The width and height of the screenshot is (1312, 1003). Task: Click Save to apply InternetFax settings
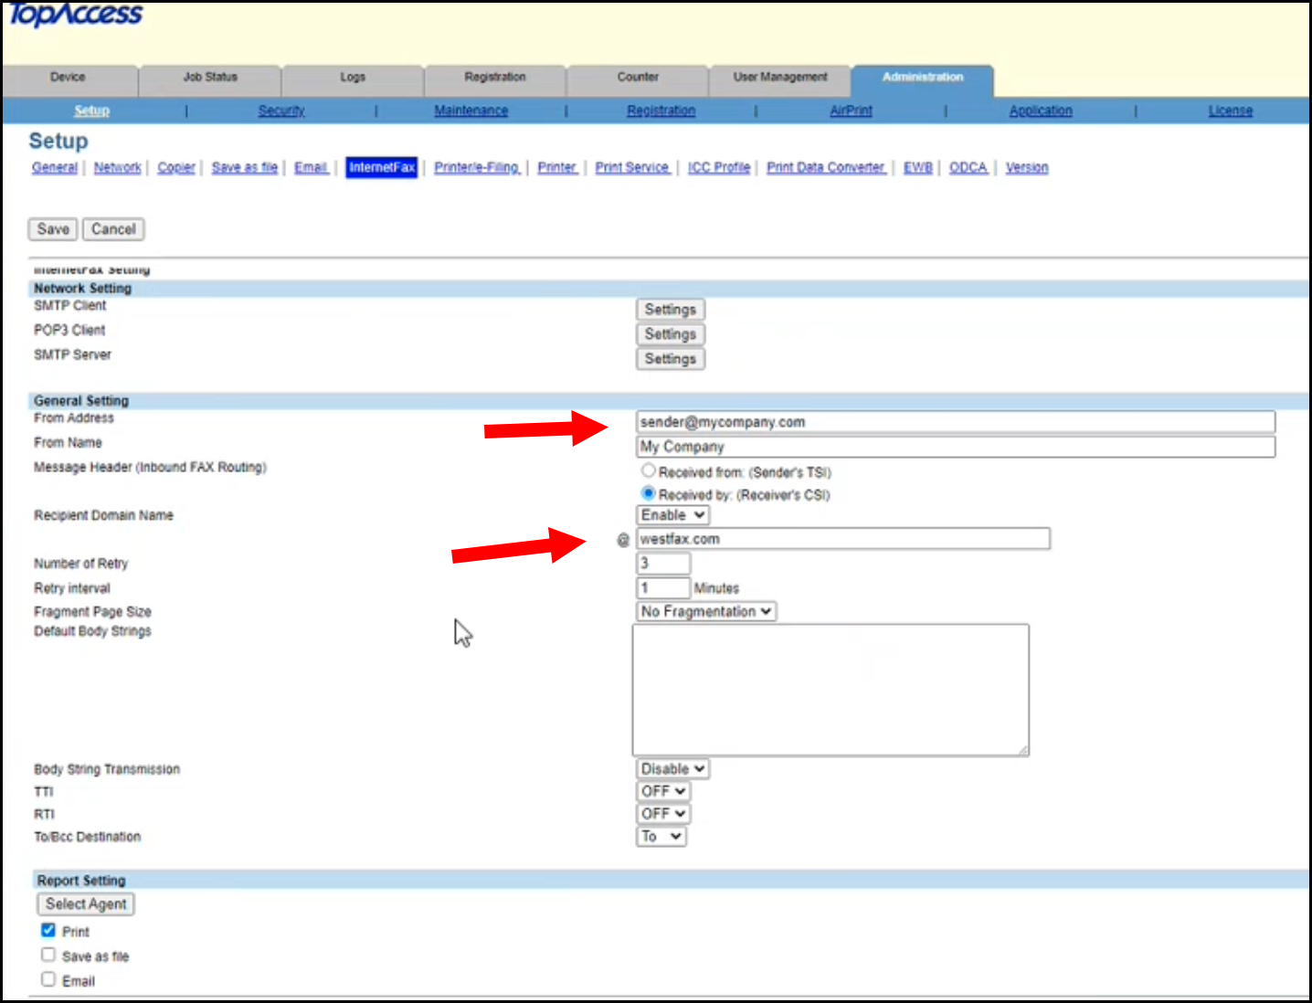(52, 228)
